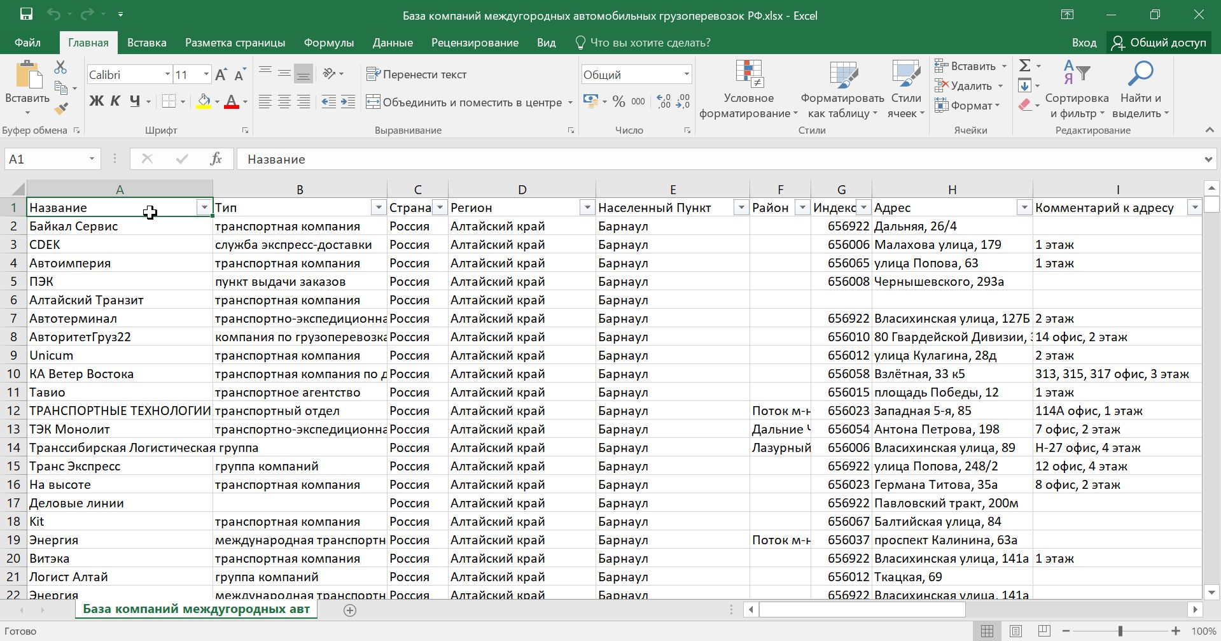Click the Insert Function fx icon

(x=216, y=159)
